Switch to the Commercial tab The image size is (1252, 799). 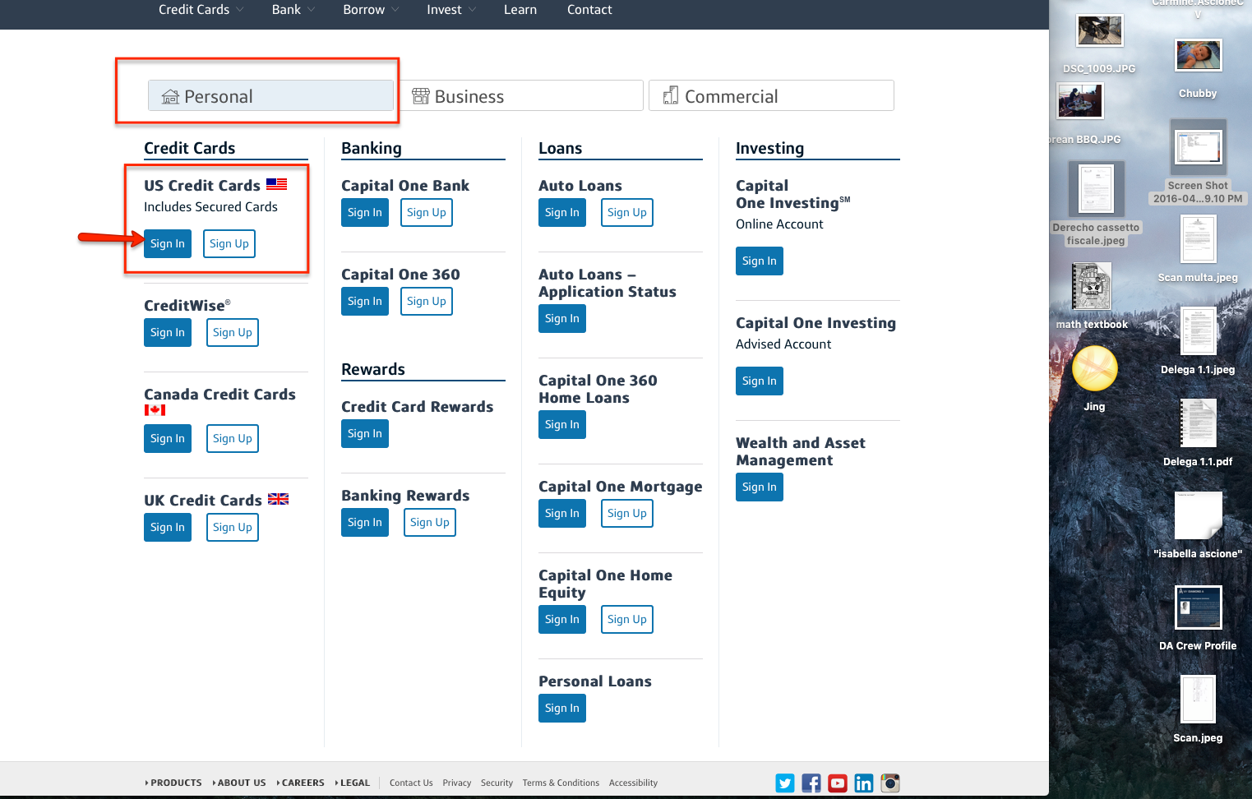pyautogui.click(x=771, y=96)
